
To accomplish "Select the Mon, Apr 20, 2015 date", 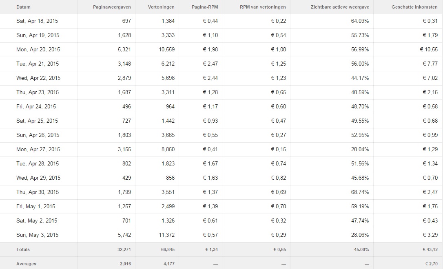I will [x=38, y=50].
